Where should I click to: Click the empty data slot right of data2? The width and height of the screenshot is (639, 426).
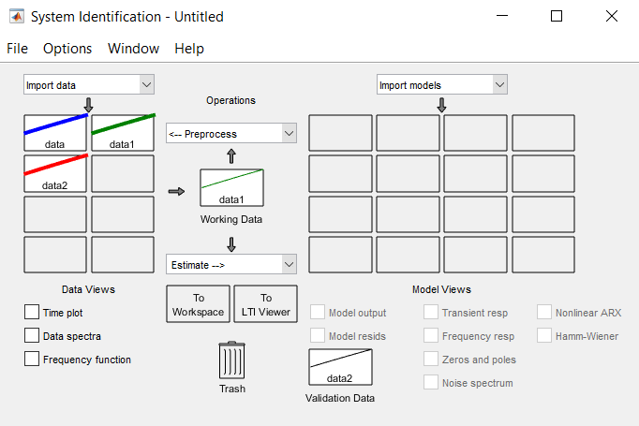123,173
